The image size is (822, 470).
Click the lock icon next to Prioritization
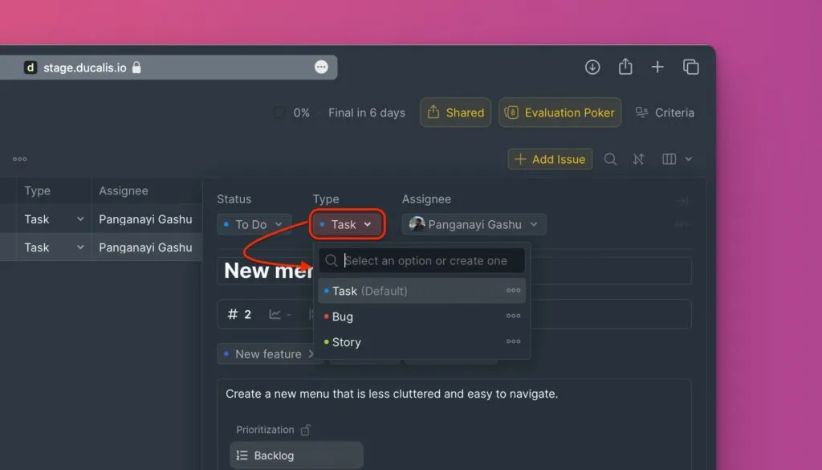pos(306,430)
